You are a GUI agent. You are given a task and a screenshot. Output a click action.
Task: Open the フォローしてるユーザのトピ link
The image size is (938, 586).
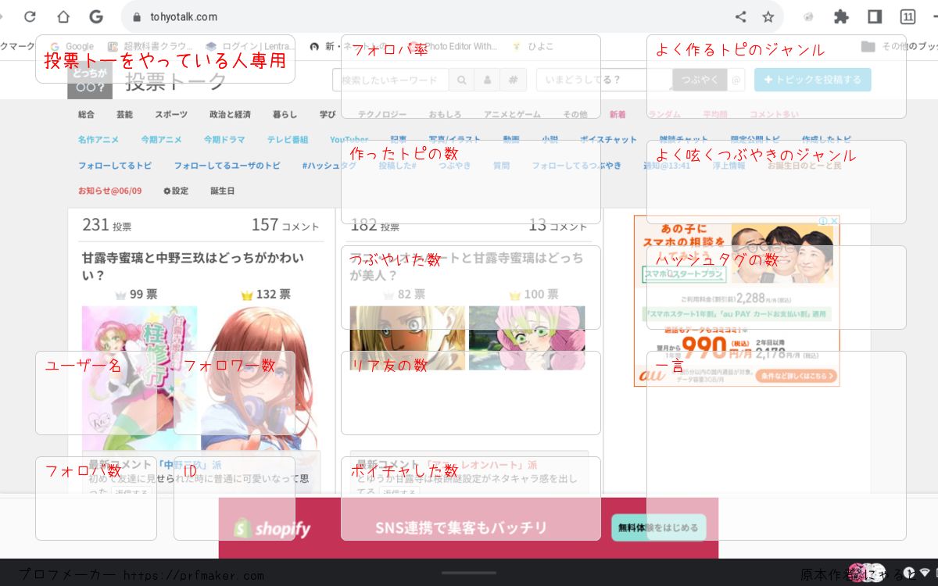(x=227, y=166)
